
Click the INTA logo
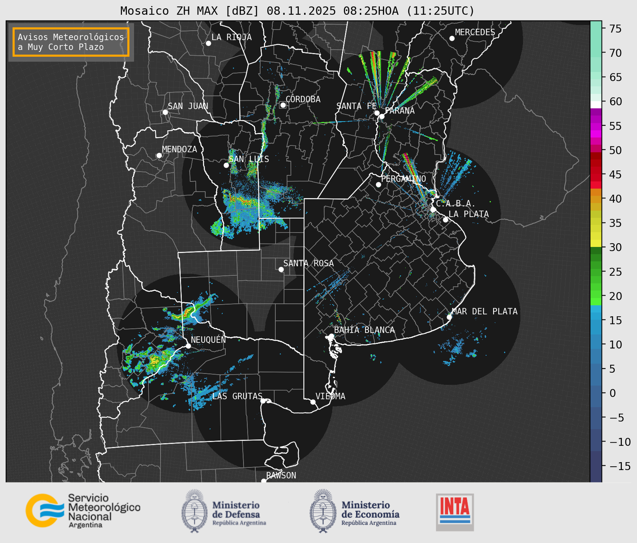tap(455, 512)
